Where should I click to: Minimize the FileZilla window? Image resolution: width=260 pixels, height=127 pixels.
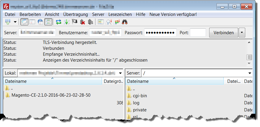pyautogui.click(x=222, y=6)
